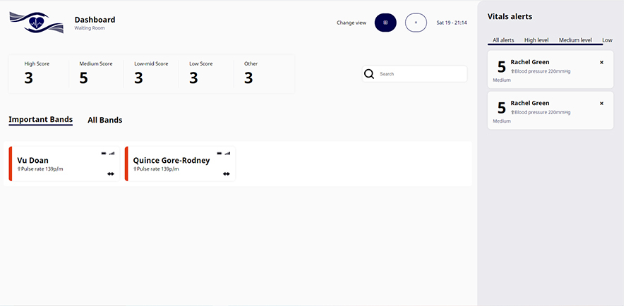Screen dimensions: 626x306
Task: Dismiss the first Rachel Green alert
Action: (601, 63)
